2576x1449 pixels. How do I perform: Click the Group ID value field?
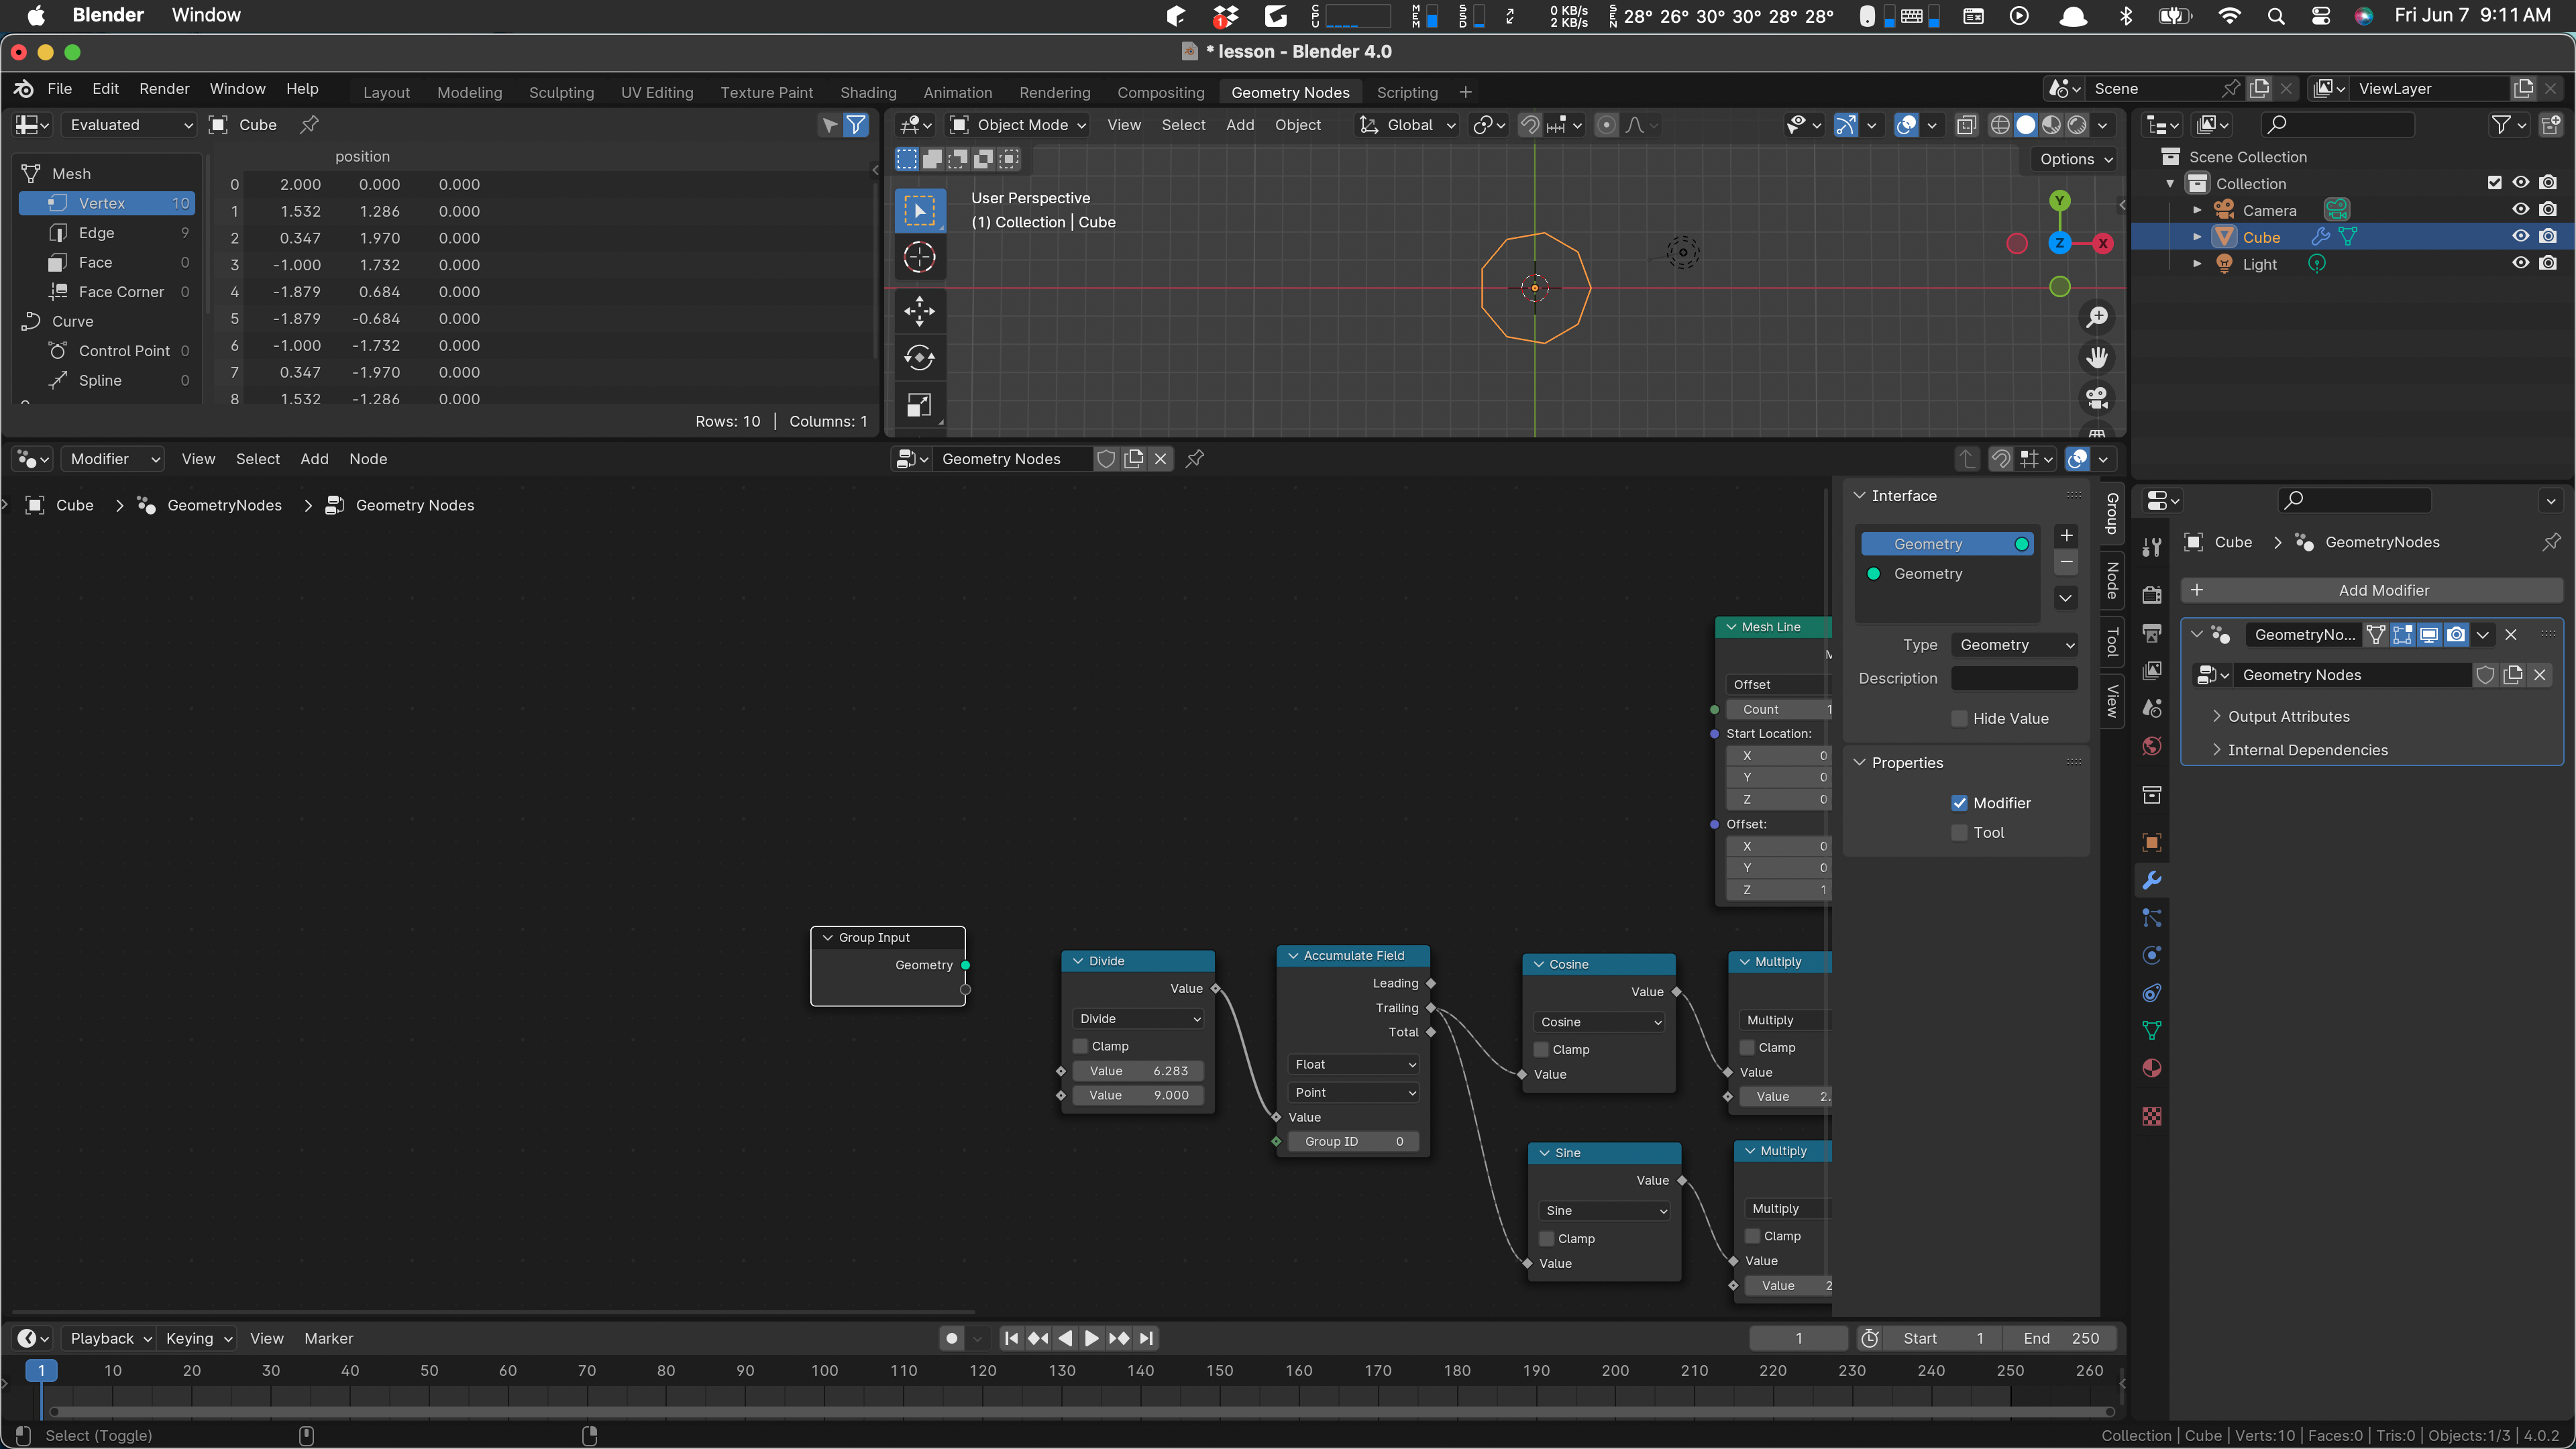[1354, 1141]
